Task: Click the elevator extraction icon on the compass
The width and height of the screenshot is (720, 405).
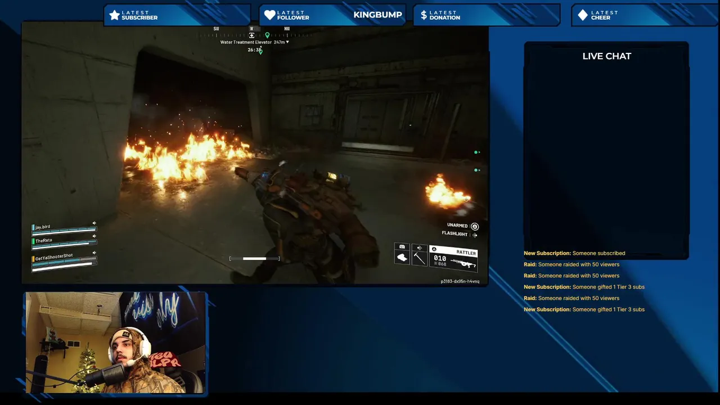Action: click(x=251, y=35)
